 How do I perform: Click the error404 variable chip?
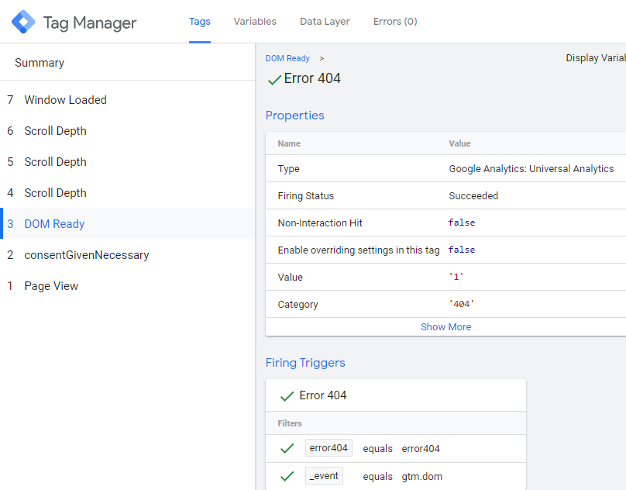tap(328, 448)
